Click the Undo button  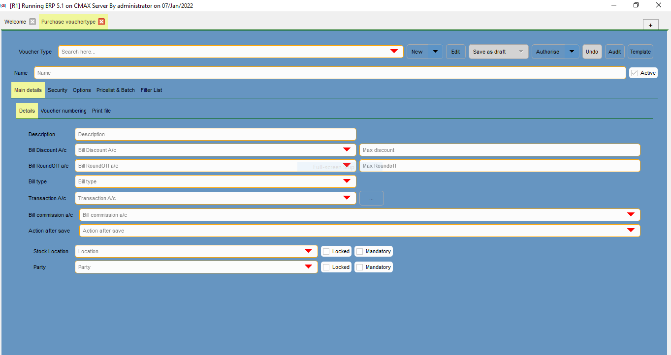click(x=592, y=52)
